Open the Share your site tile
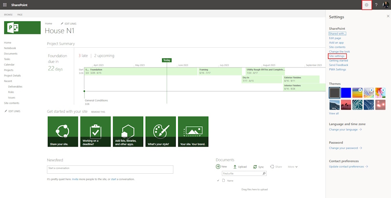 pyautogui.click(x=63, y=132)
